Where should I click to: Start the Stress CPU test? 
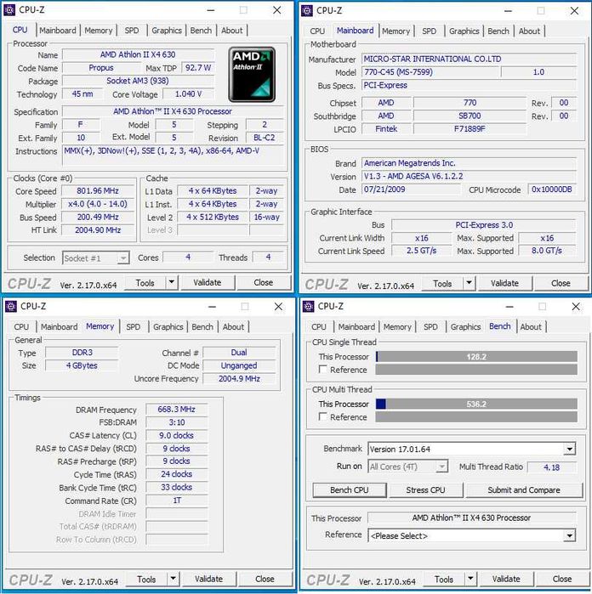click(x=425, y=490)
